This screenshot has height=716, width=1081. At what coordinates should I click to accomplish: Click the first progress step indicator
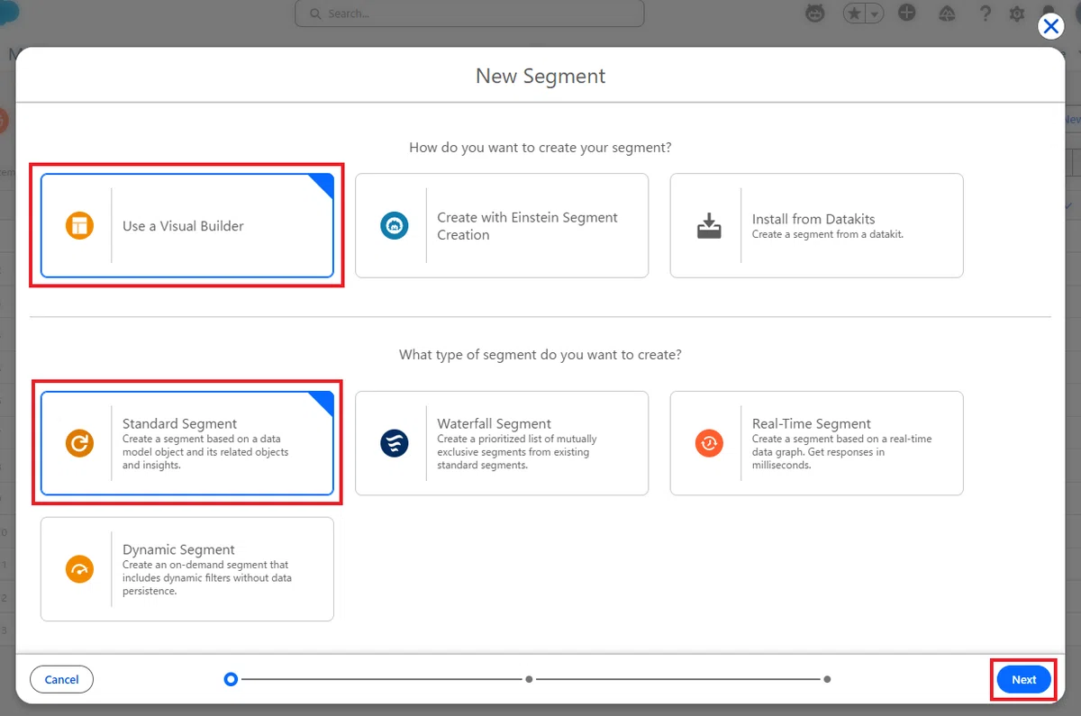(x=231, y=679)
